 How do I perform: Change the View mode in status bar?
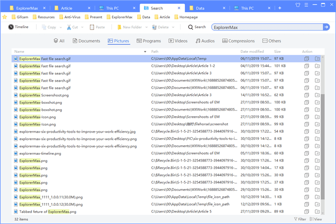[x=316, y=219]
